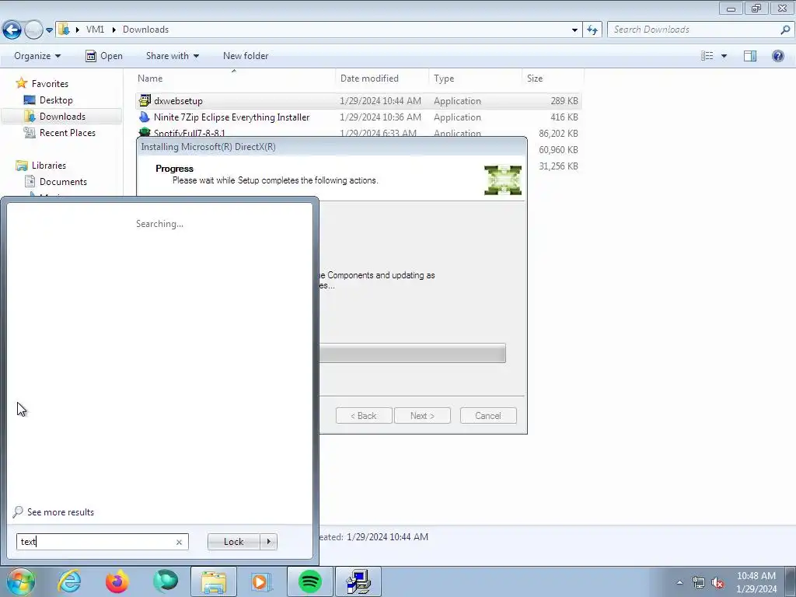Click the Forward navigation arrow in Explorer
The height and width of the screenshot is (597, 796).
point(33,30)
